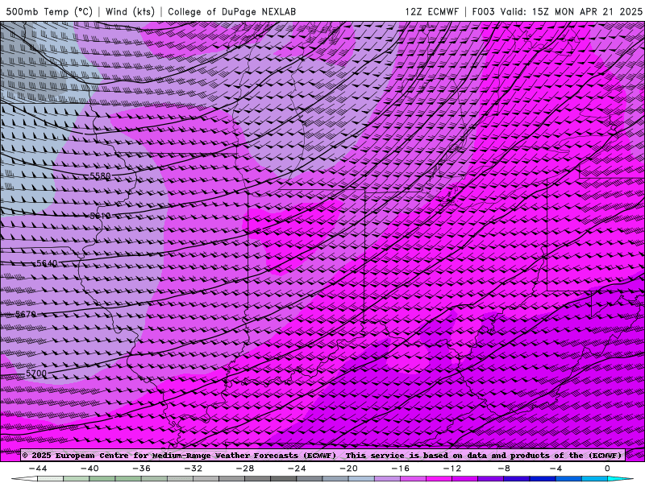Click the -12 colorbar tick label
This screenshot has width=645, height=483.
[x=452, y=469]
